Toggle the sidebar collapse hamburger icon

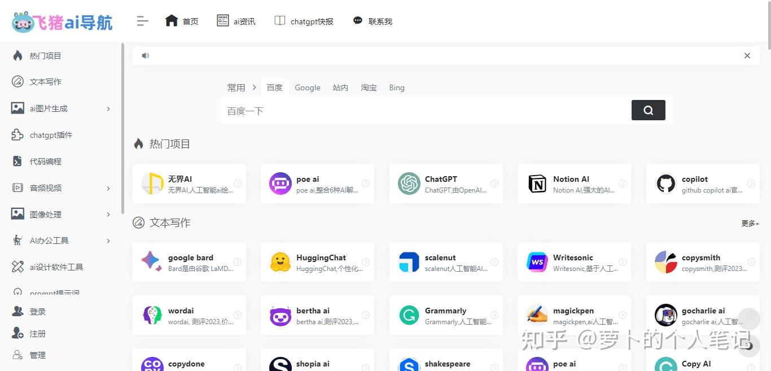[x=142, y=21]
